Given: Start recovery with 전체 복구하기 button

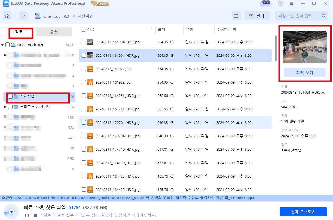Looking at the screenshot, I should point(304,212).
